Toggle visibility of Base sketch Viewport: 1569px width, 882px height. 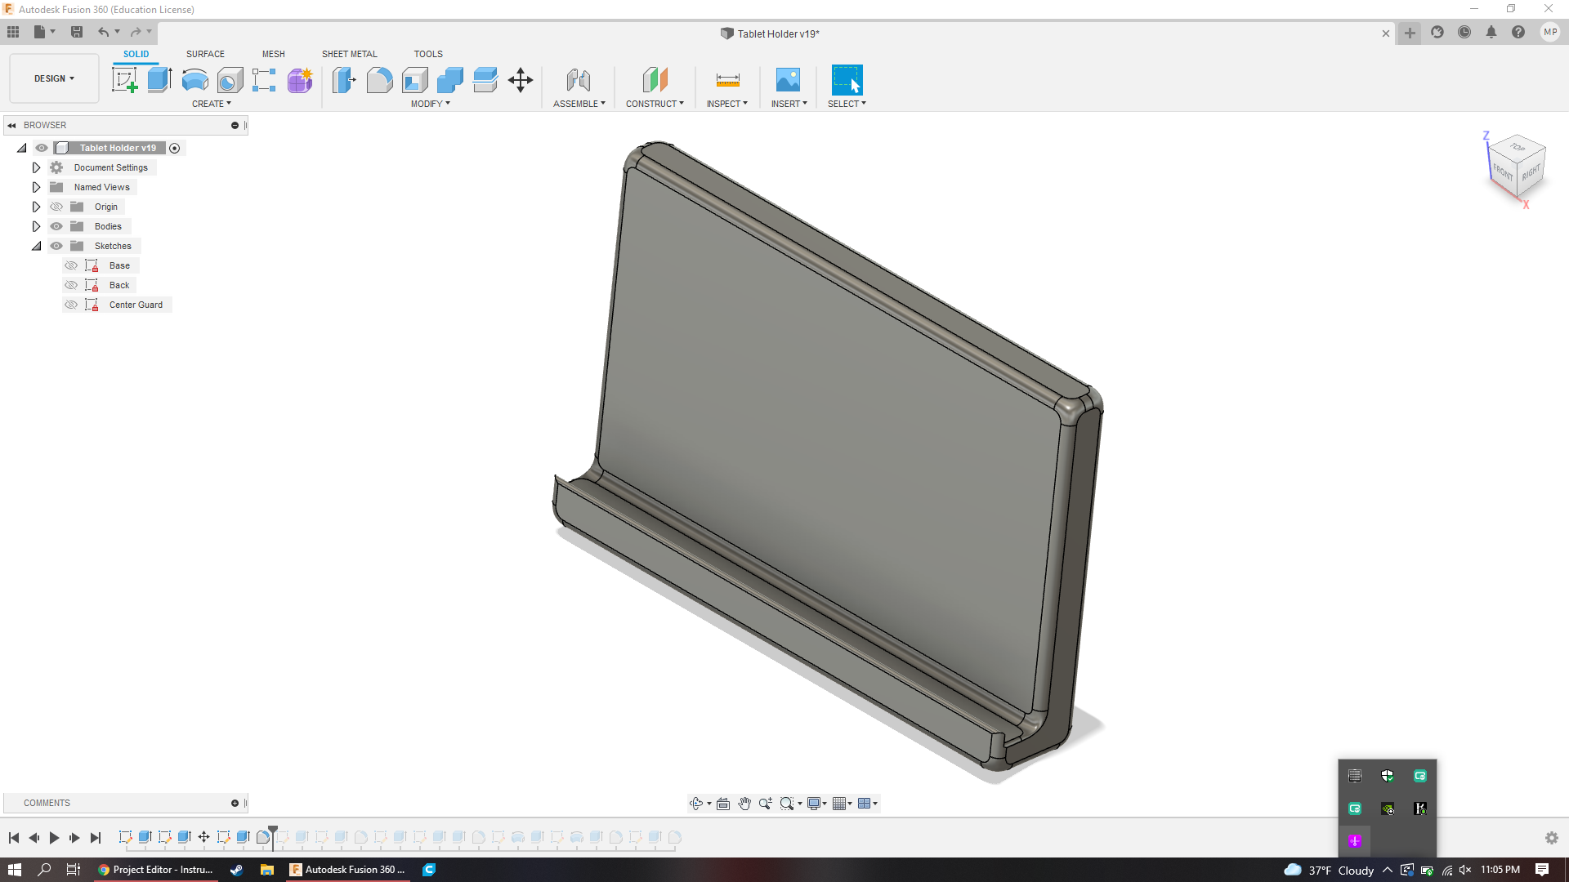point(72,265)
